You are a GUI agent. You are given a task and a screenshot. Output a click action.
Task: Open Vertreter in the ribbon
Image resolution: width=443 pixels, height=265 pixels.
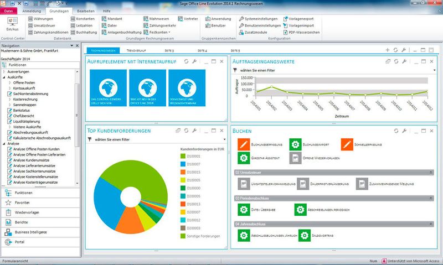point(188,19)
